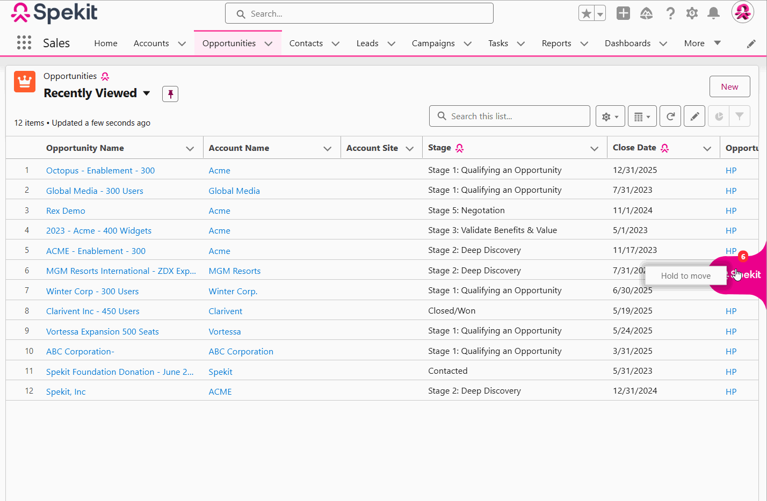This screenshot has width=767, height=501.
Task: Expand the Contacts tab chevron
Action: (x=336, y=43)
